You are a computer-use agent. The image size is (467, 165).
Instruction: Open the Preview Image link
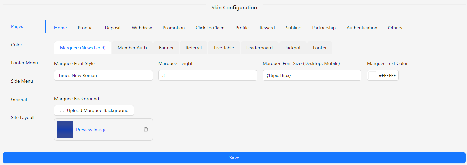point(91,130)
